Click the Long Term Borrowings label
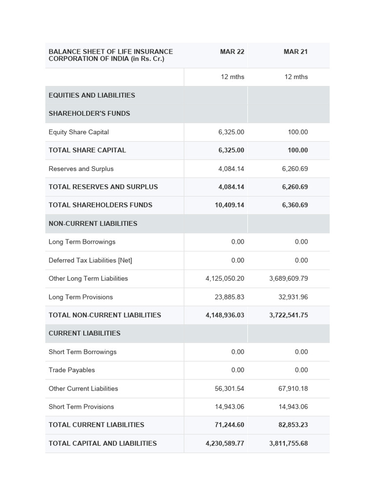Image resolution: width=375 pixels, height=500 pixels. (x=82, y=242)
